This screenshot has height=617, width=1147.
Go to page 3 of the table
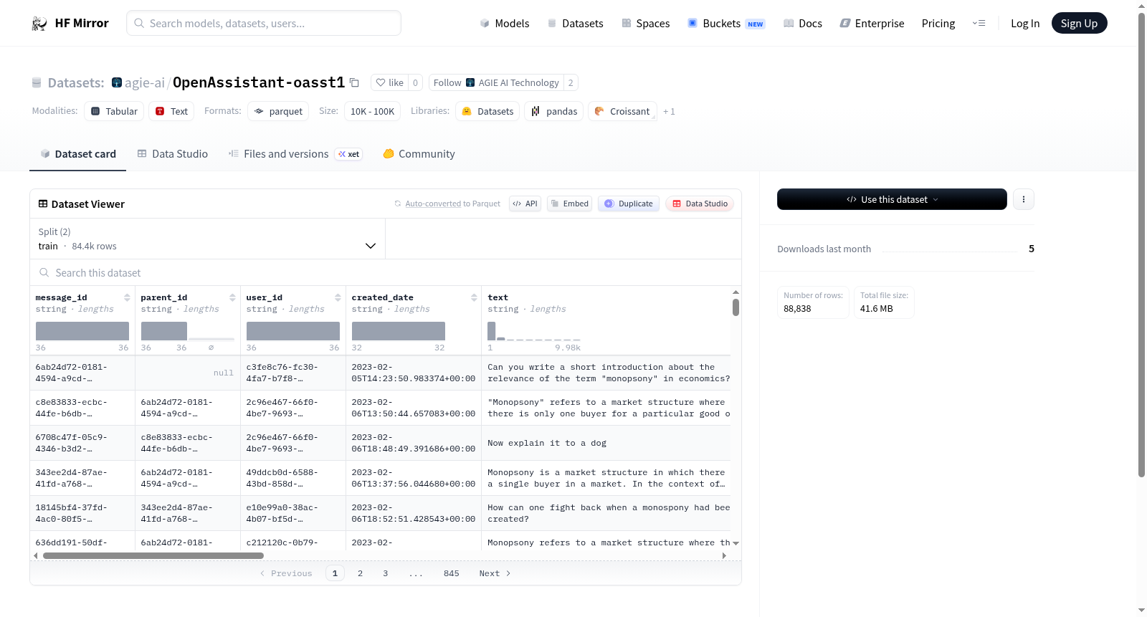[385, 573]
